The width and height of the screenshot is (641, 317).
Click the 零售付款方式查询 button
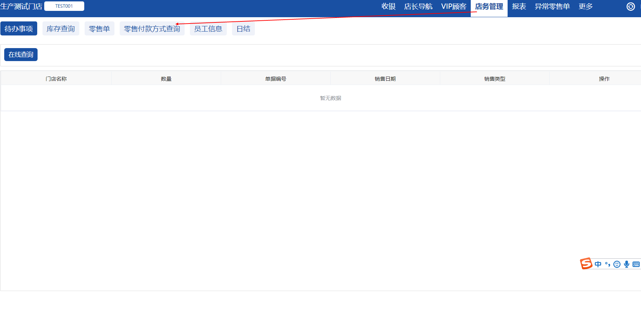pyautogui.click(x=152, y=29)
